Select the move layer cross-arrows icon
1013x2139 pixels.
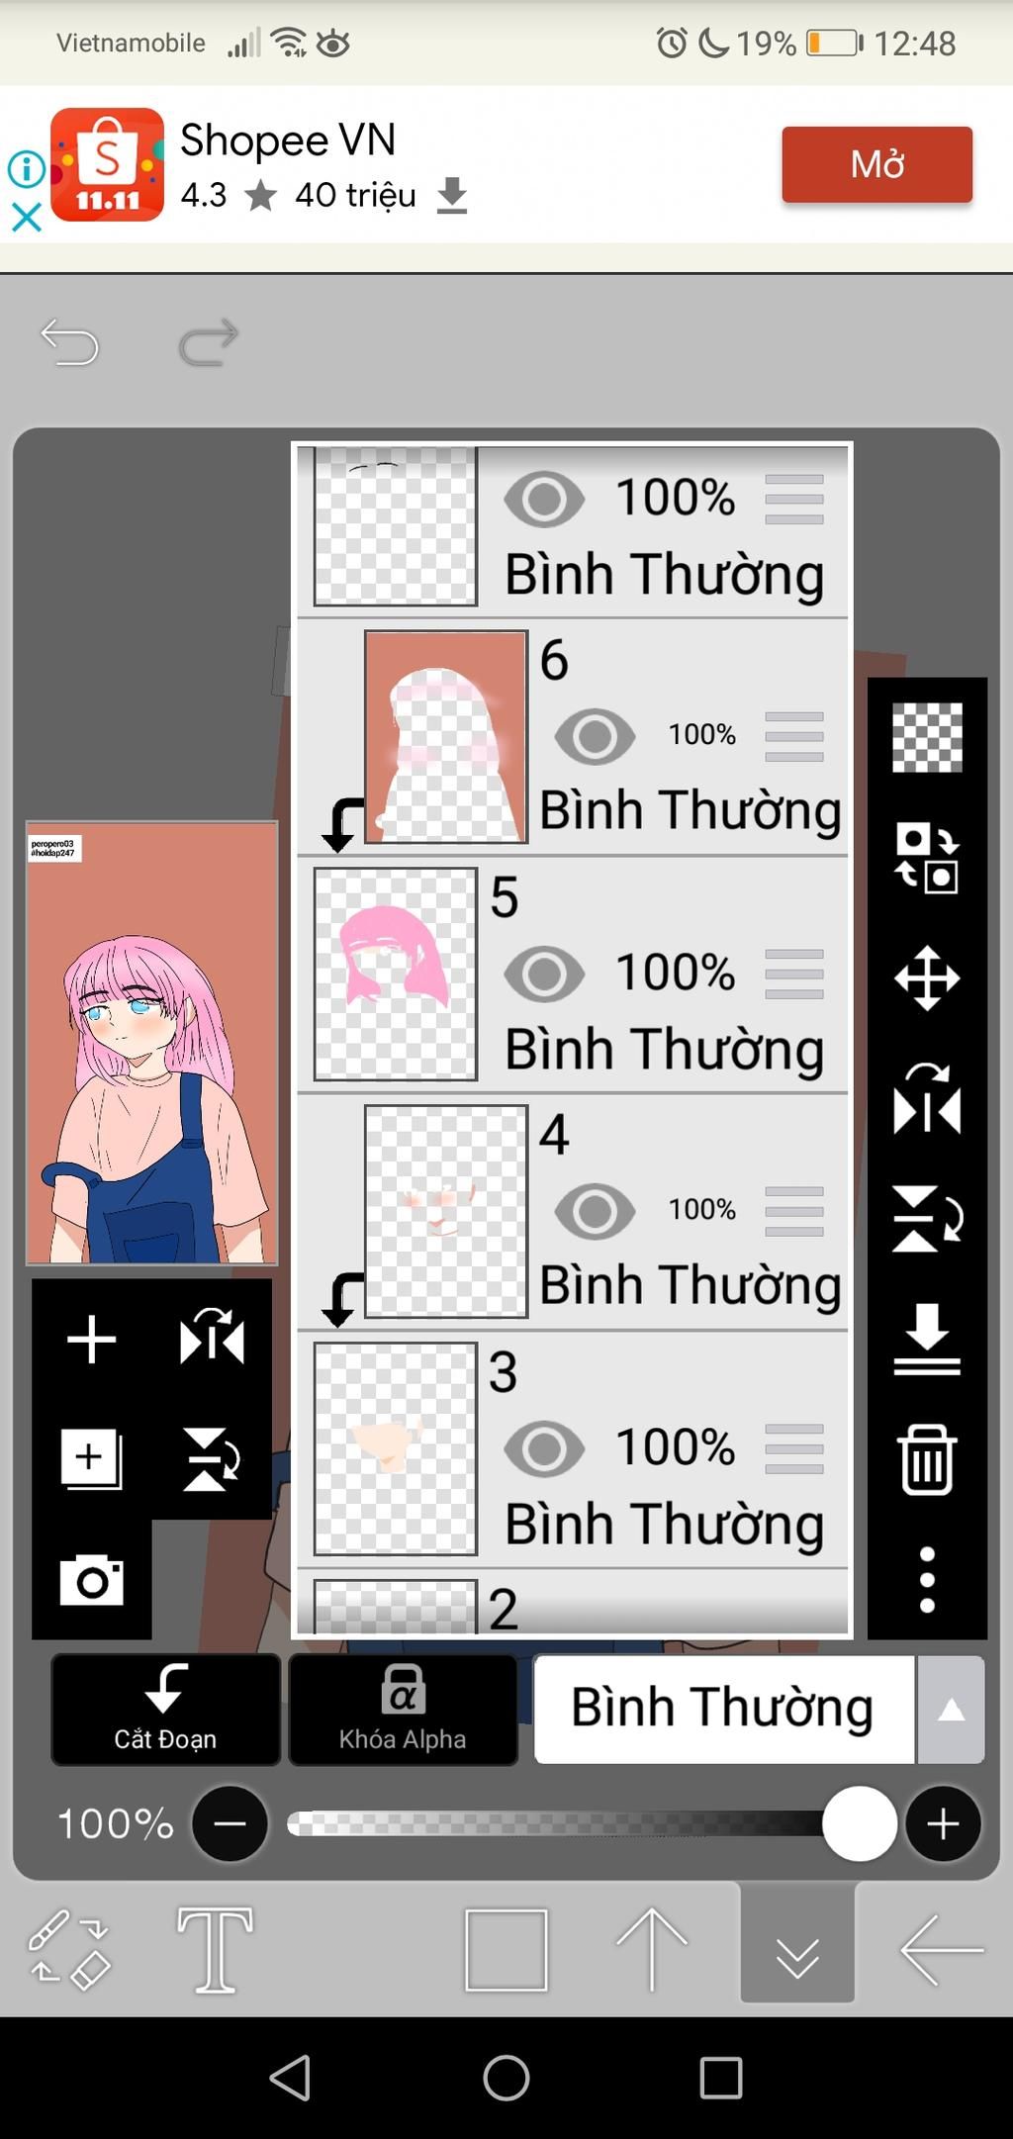coord(927,978)
